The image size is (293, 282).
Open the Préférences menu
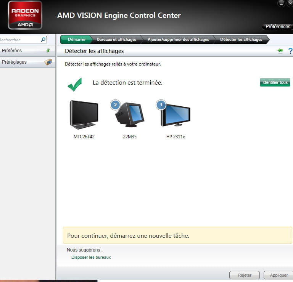pos(278,27)
